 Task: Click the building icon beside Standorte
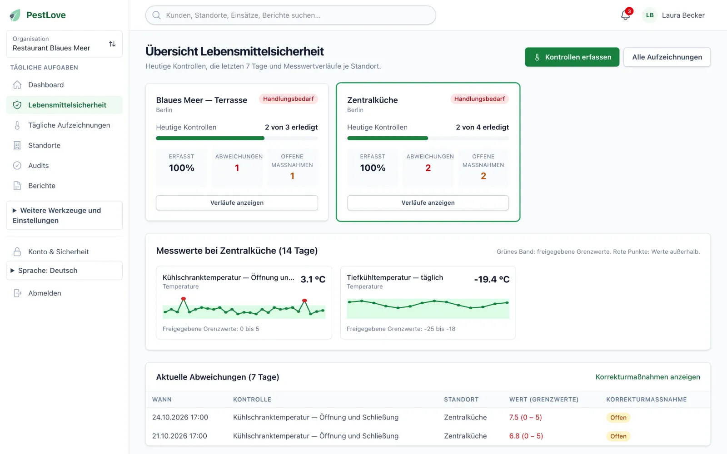17,145
